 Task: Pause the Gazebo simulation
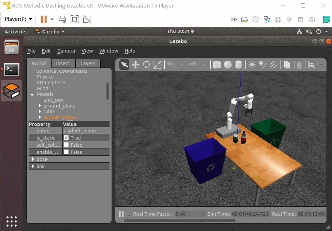click(121, 214)
